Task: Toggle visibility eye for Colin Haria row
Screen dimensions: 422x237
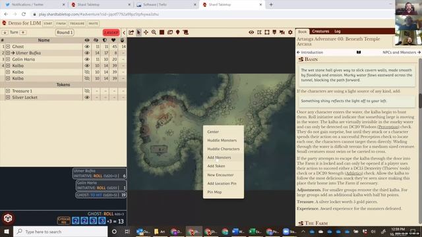Action: (87, 59)
